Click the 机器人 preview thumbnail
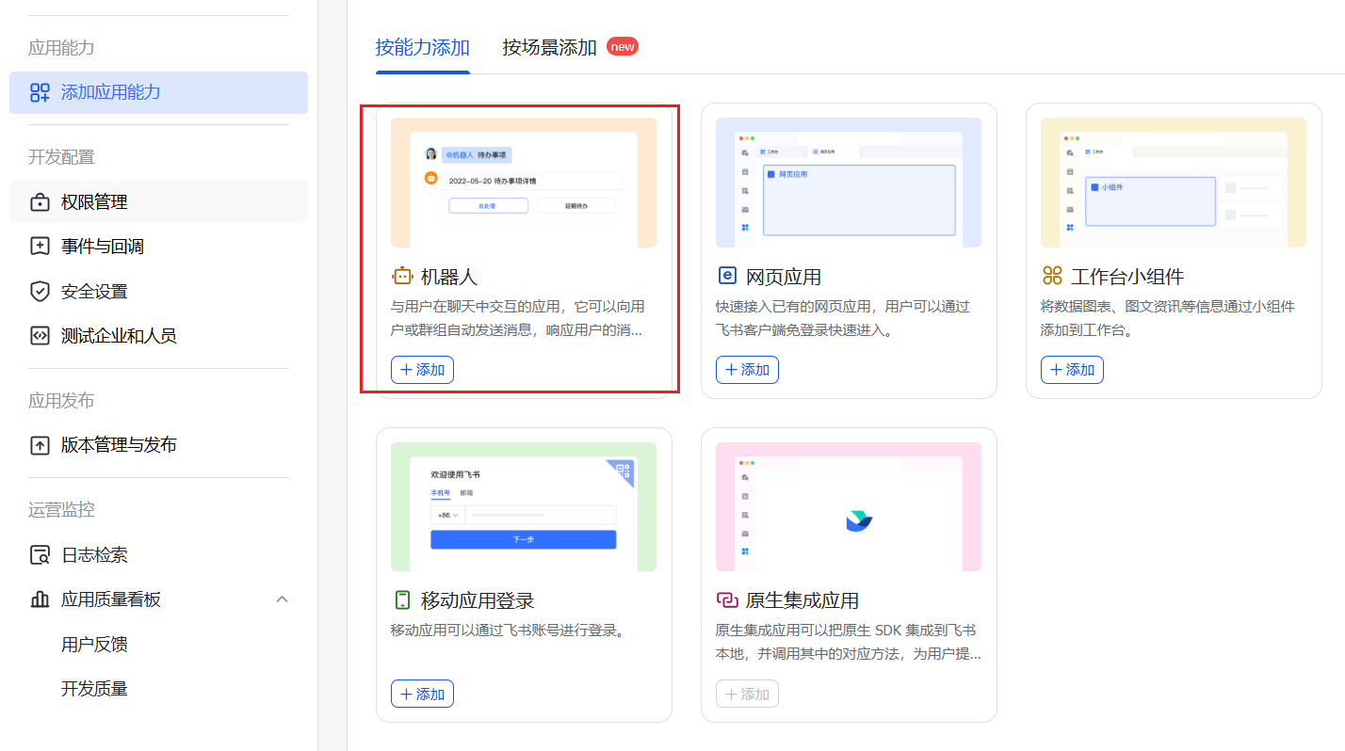Screen dimensions: 1345x751 click(x=524, y=183)
